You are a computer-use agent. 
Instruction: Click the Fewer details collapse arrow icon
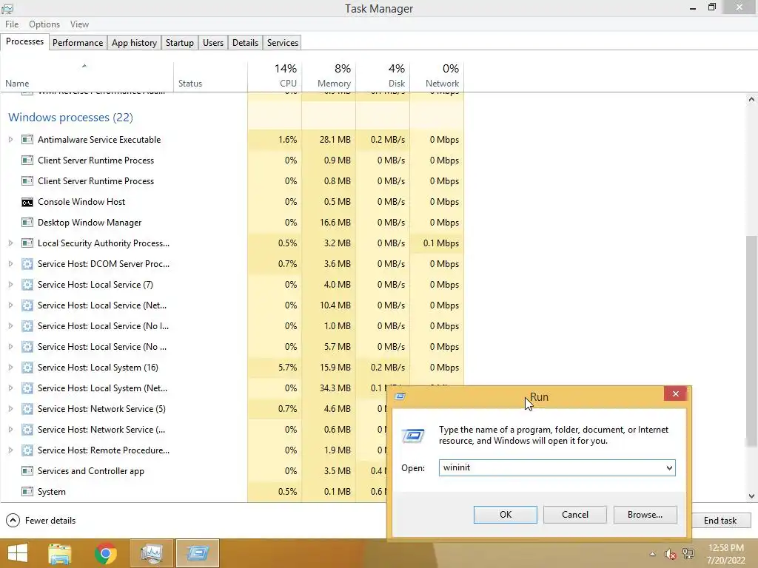click(13, 520)
